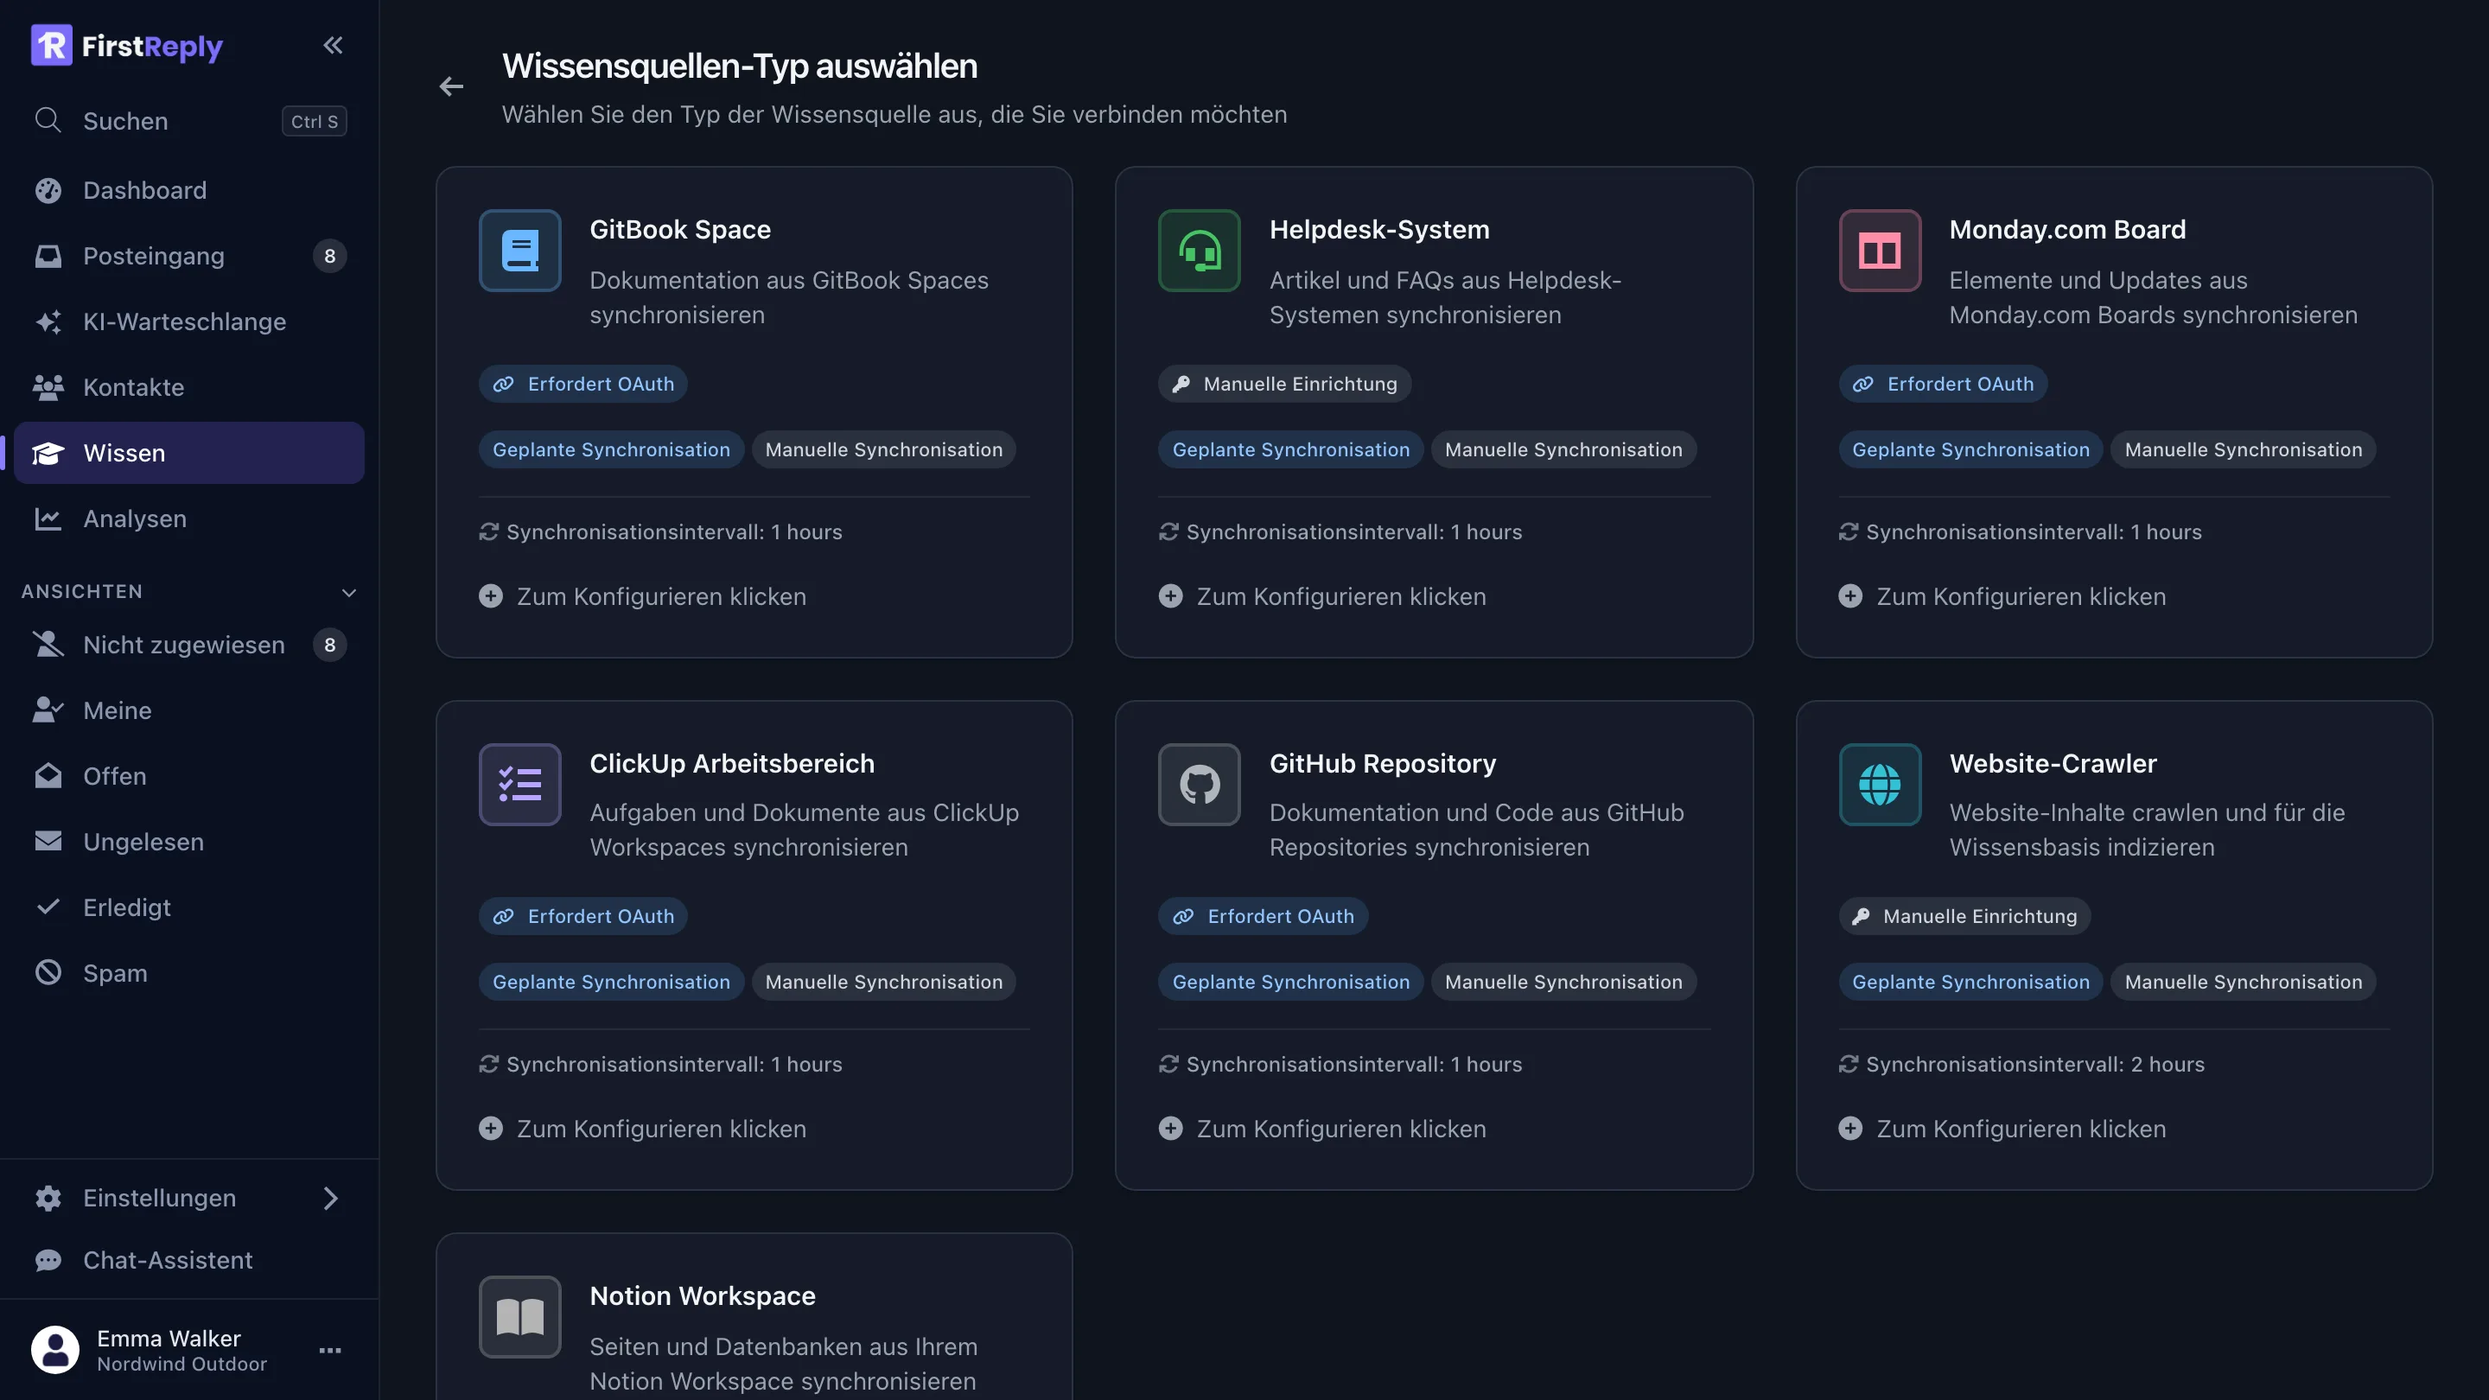This screenshot has height=1400, width=2489.
Task: Open Analysen in the sidebar
Action: point(189,519)
